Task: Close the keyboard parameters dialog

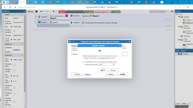Action: (130, 41)
